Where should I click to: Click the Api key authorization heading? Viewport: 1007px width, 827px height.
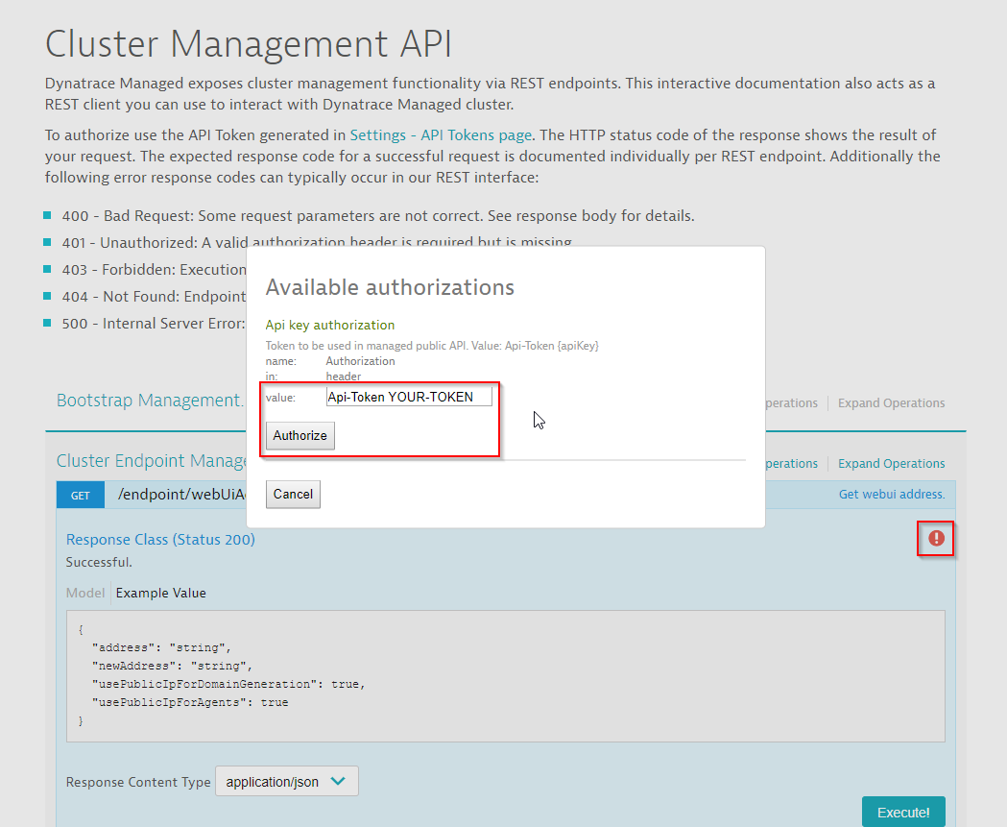[x=330, y=325]
